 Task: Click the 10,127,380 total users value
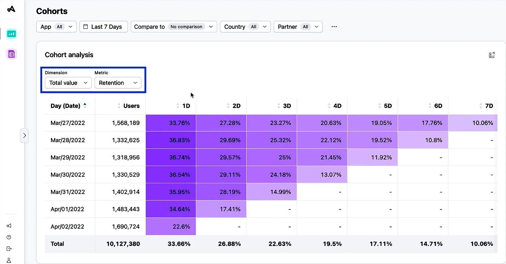point(123,244)
